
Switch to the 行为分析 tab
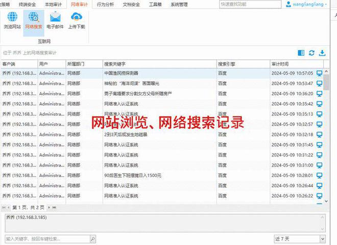pos(105,4)
